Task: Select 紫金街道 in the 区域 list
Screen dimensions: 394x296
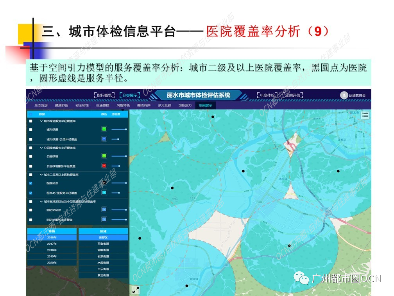Action: pos(103,275)
